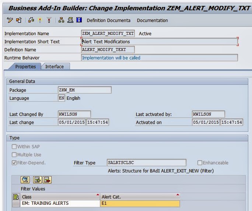Click the Activated on time field
The height and width of the screenshot is (211, 252).
(232, 122)
